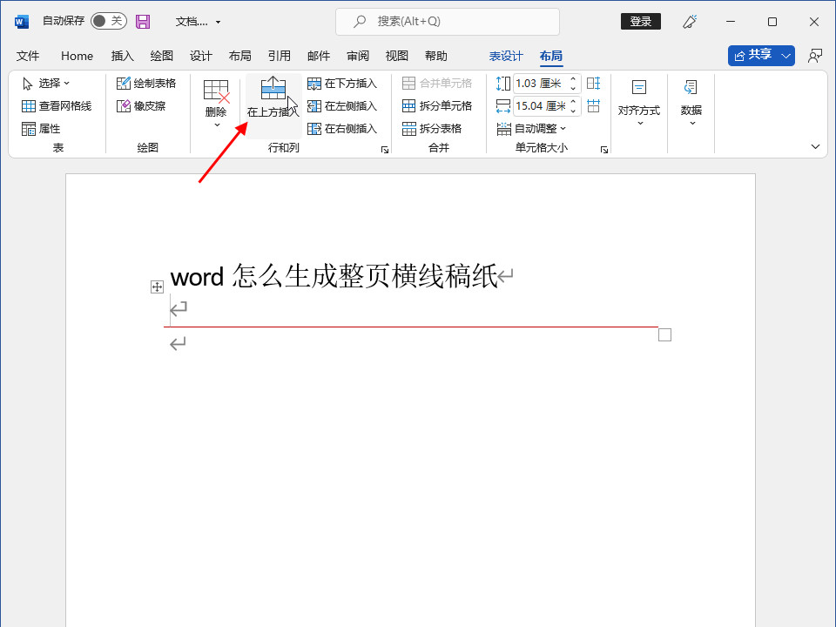The width and height of the screenshot is (836, 627).
Task: Open the 绘图 ribbon tab
Action: [162, 56]
